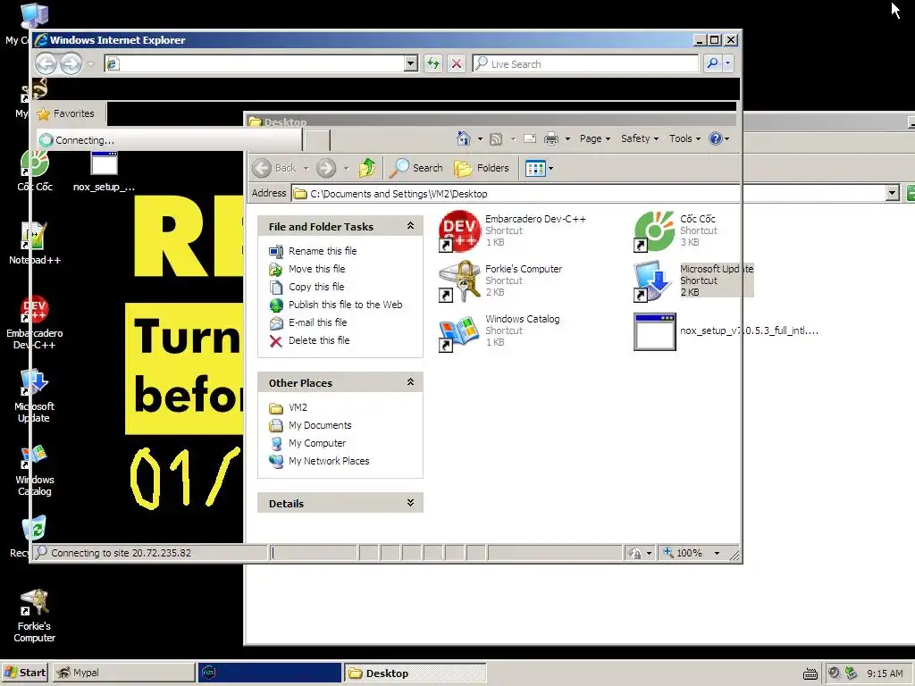915x686 pixels.
Task: Click Move this file link
Action: click(x=317, y=269)
